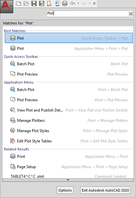Choose Manage Plot Styles result
Viewport: 136px width, 198px height.
point(69,131)
